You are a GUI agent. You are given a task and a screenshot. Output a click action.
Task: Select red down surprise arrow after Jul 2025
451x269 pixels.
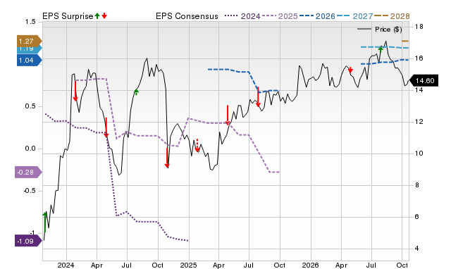259,96
